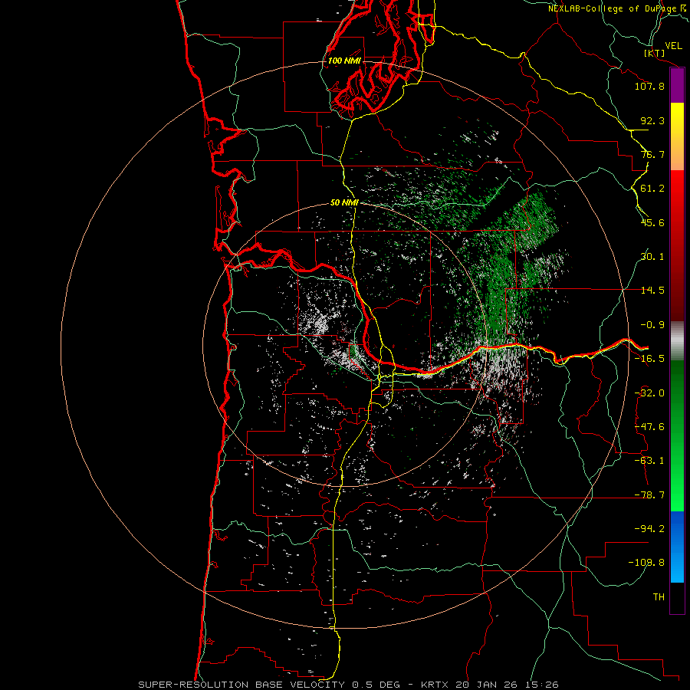The height and width of the screenshot is (690, 690).
Task: Click the gray segment of the color bar
Action: pos(677,341)
